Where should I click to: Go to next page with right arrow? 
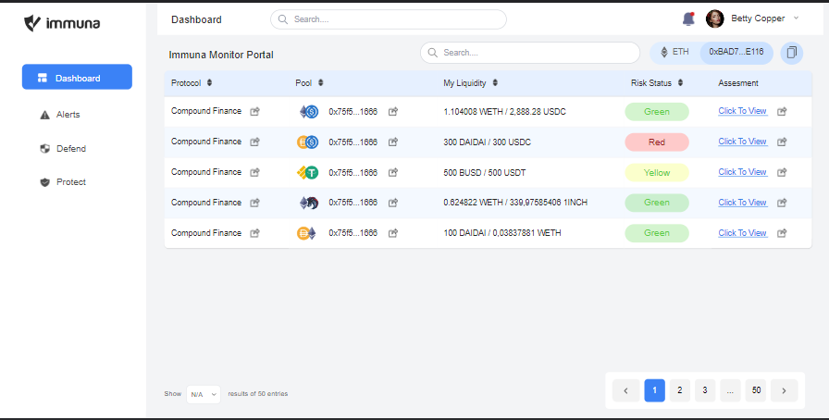[784, 390]
